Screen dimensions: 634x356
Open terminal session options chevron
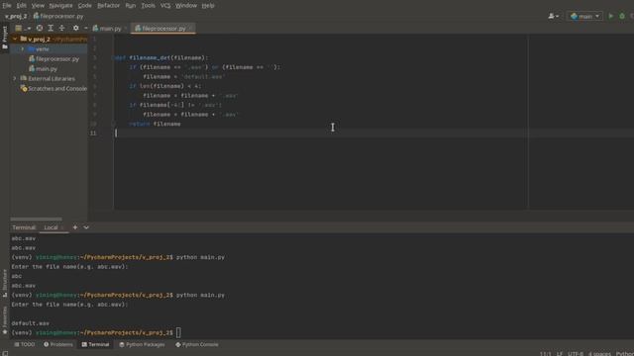click(x=86, y=227)
